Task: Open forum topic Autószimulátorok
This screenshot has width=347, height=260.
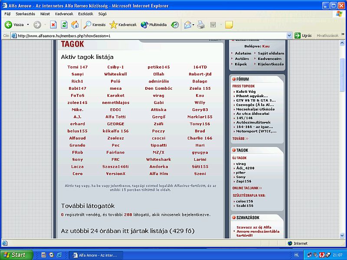Action: [253, 122]
